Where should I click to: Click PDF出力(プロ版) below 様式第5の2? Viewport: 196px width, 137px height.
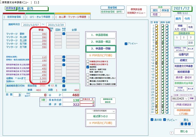click(101, 123)
